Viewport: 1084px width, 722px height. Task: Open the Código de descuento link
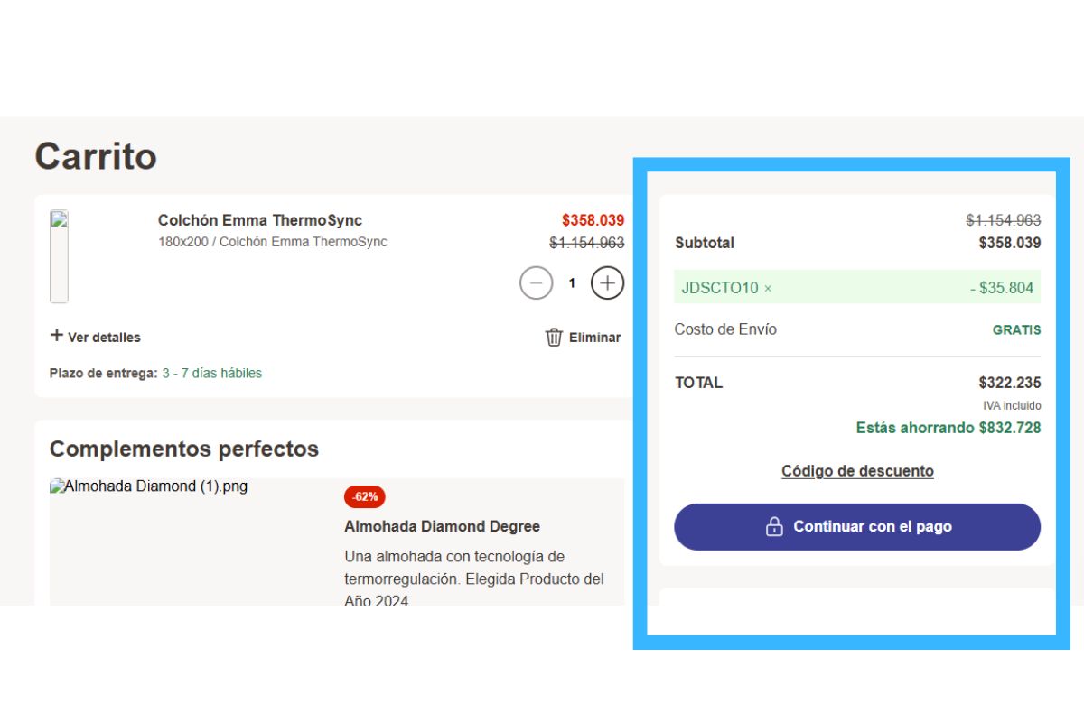coord(856,471)
